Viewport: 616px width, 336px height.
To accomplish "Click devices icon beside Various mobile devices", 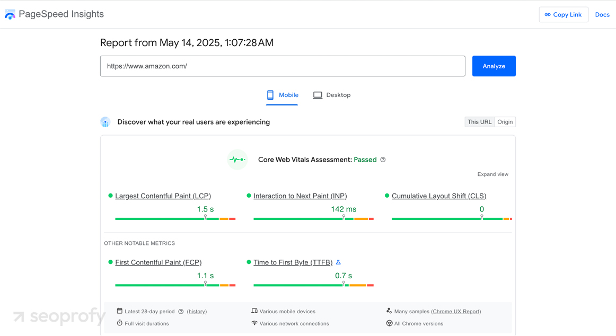I will click(254, 311).
